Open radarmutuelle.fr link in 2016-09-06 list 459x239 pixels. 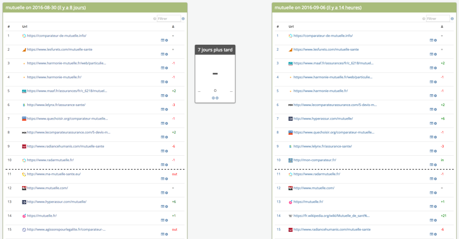tap(317, 174)
